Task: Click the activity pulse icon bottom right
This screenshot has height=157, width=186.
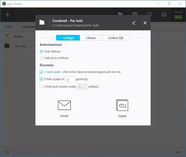Action: (178, 152)
